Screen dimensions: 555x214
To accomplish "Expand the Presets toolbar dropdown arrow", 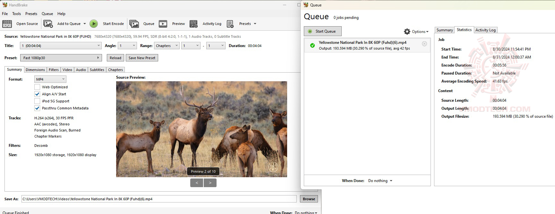I will tap(255, 24).
